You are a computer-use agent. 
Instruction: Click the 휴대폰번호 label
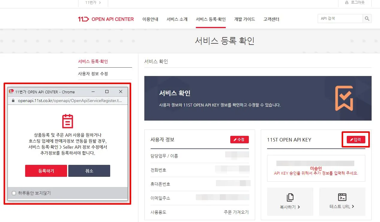pyautogui.click(x=160, y=184)
